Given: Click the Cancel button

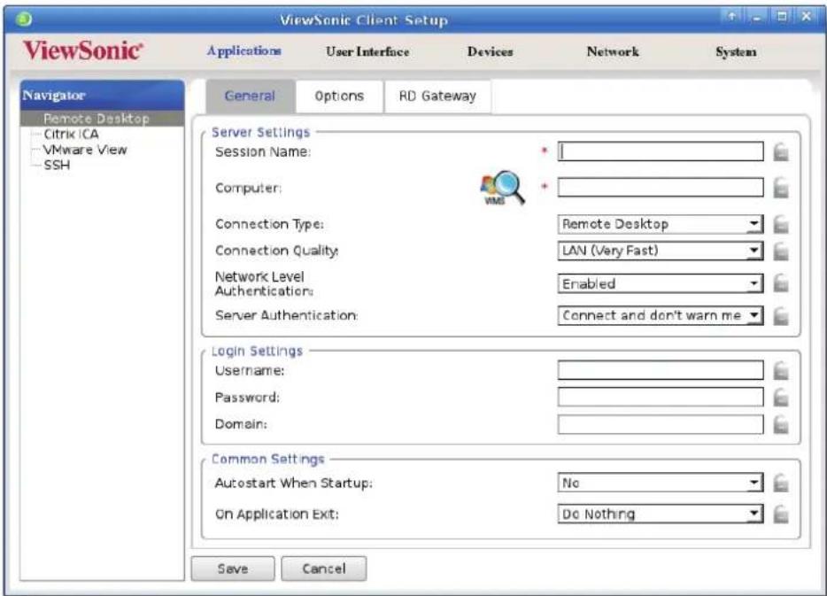Looking at the screenshot, I should click(324, 569).
